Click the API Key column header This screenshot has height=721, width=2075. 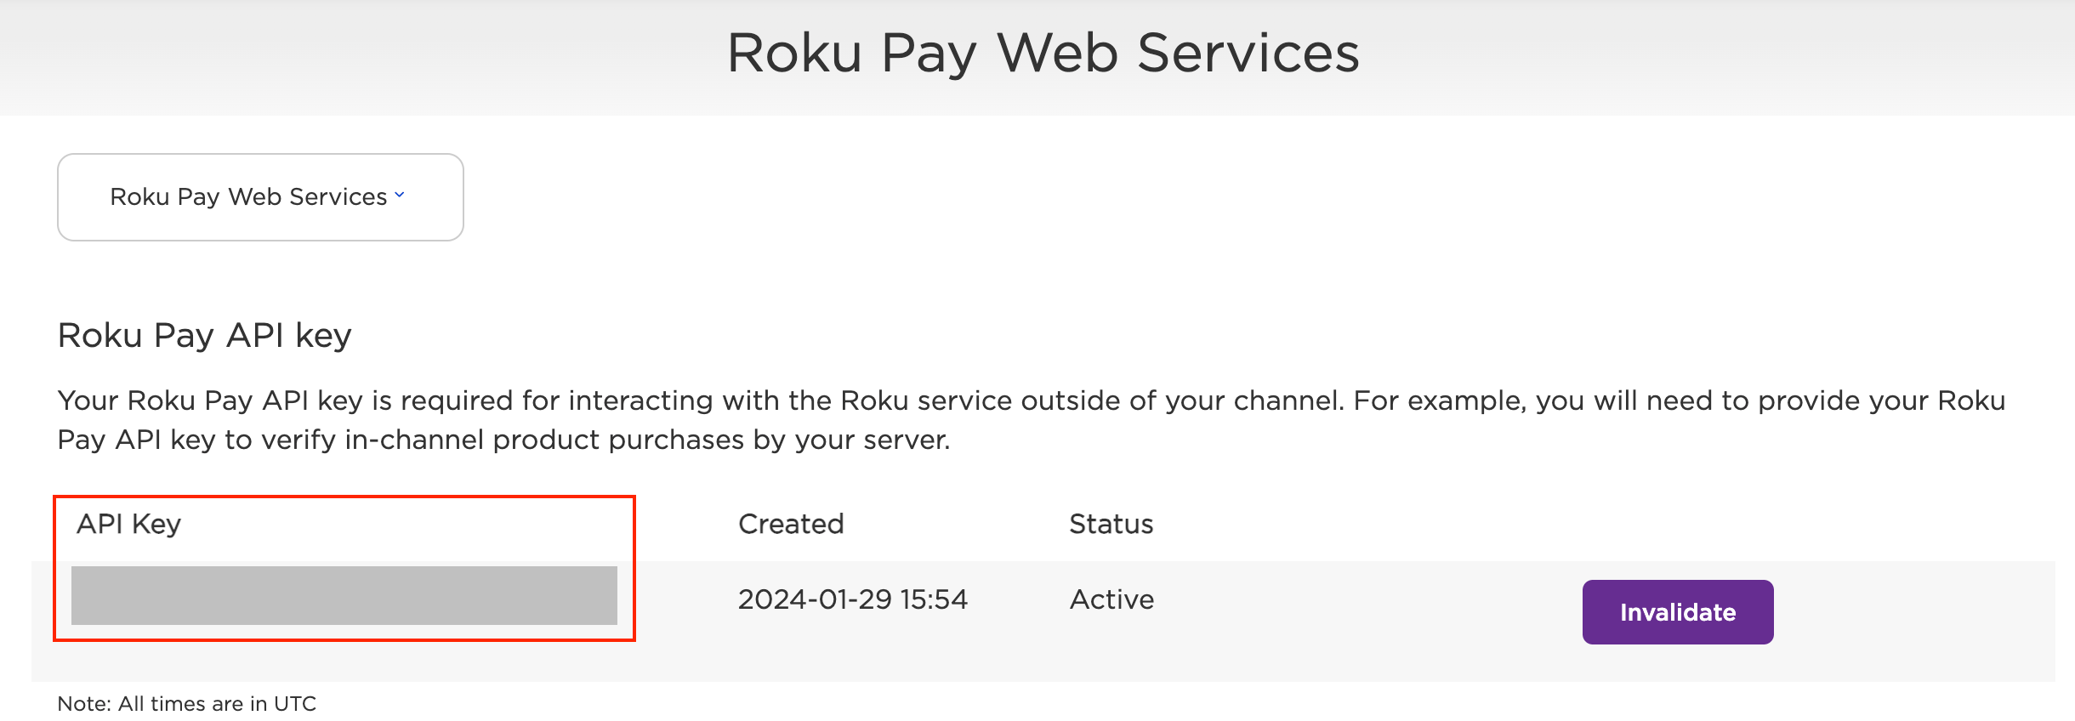[x=128, y=524]
